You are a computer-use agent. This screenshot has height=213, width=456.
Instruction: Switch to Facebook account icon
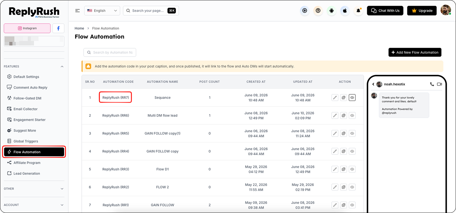click(x=58, y=28)
